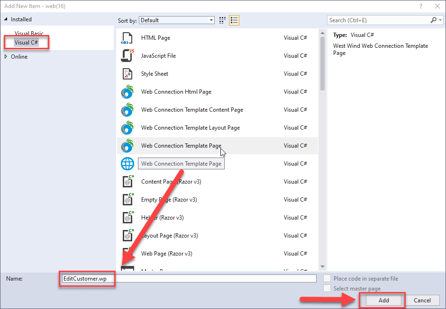Choose the Content Page (Razor v3) icon
The width and height of the screenshot is (446, 309).
[128, 182]
